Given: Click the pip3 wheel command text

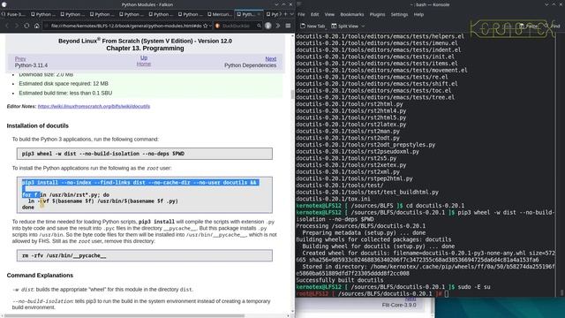Looking at the screenshot, I should coord(103,154).
